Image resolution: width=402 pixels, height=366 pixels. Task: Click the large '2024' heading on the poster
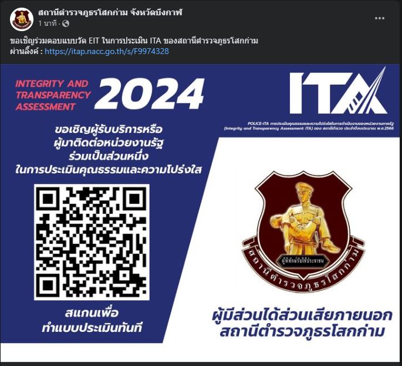(150, 94)
